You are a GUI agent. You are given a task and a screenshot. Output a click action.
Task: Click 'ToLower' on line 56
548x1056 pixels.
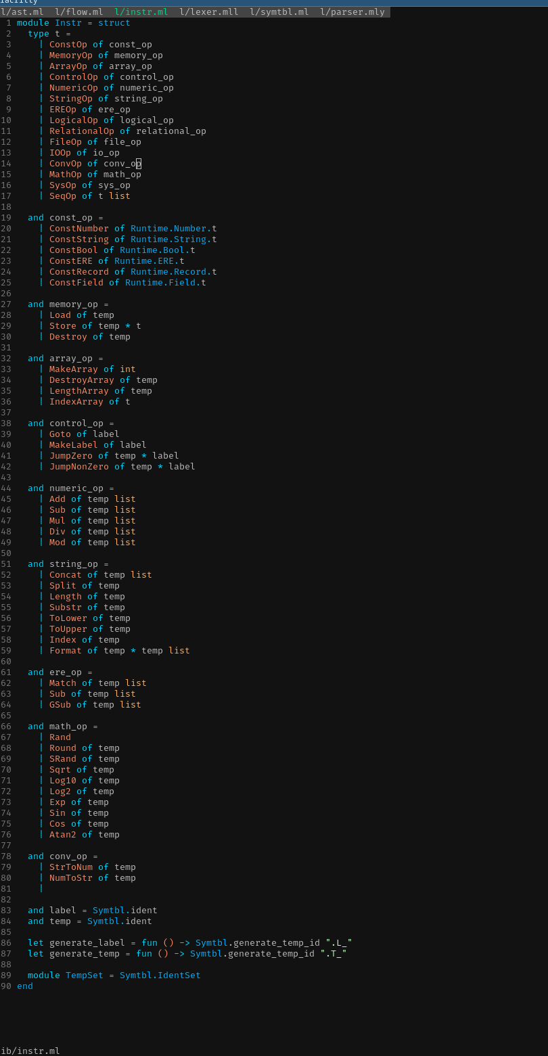coord(68,618)
